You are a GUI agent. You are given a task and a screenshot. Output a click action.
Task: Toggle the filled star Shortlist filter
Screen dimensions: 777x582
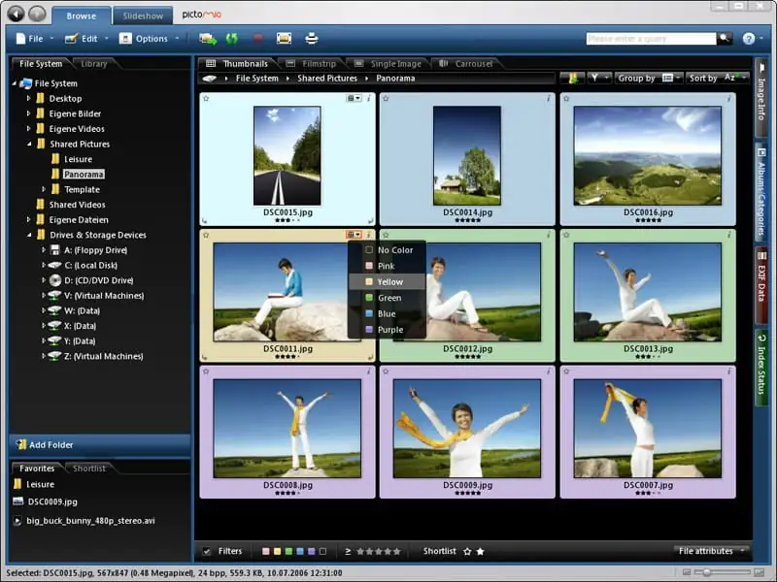(x=480, y=551)
